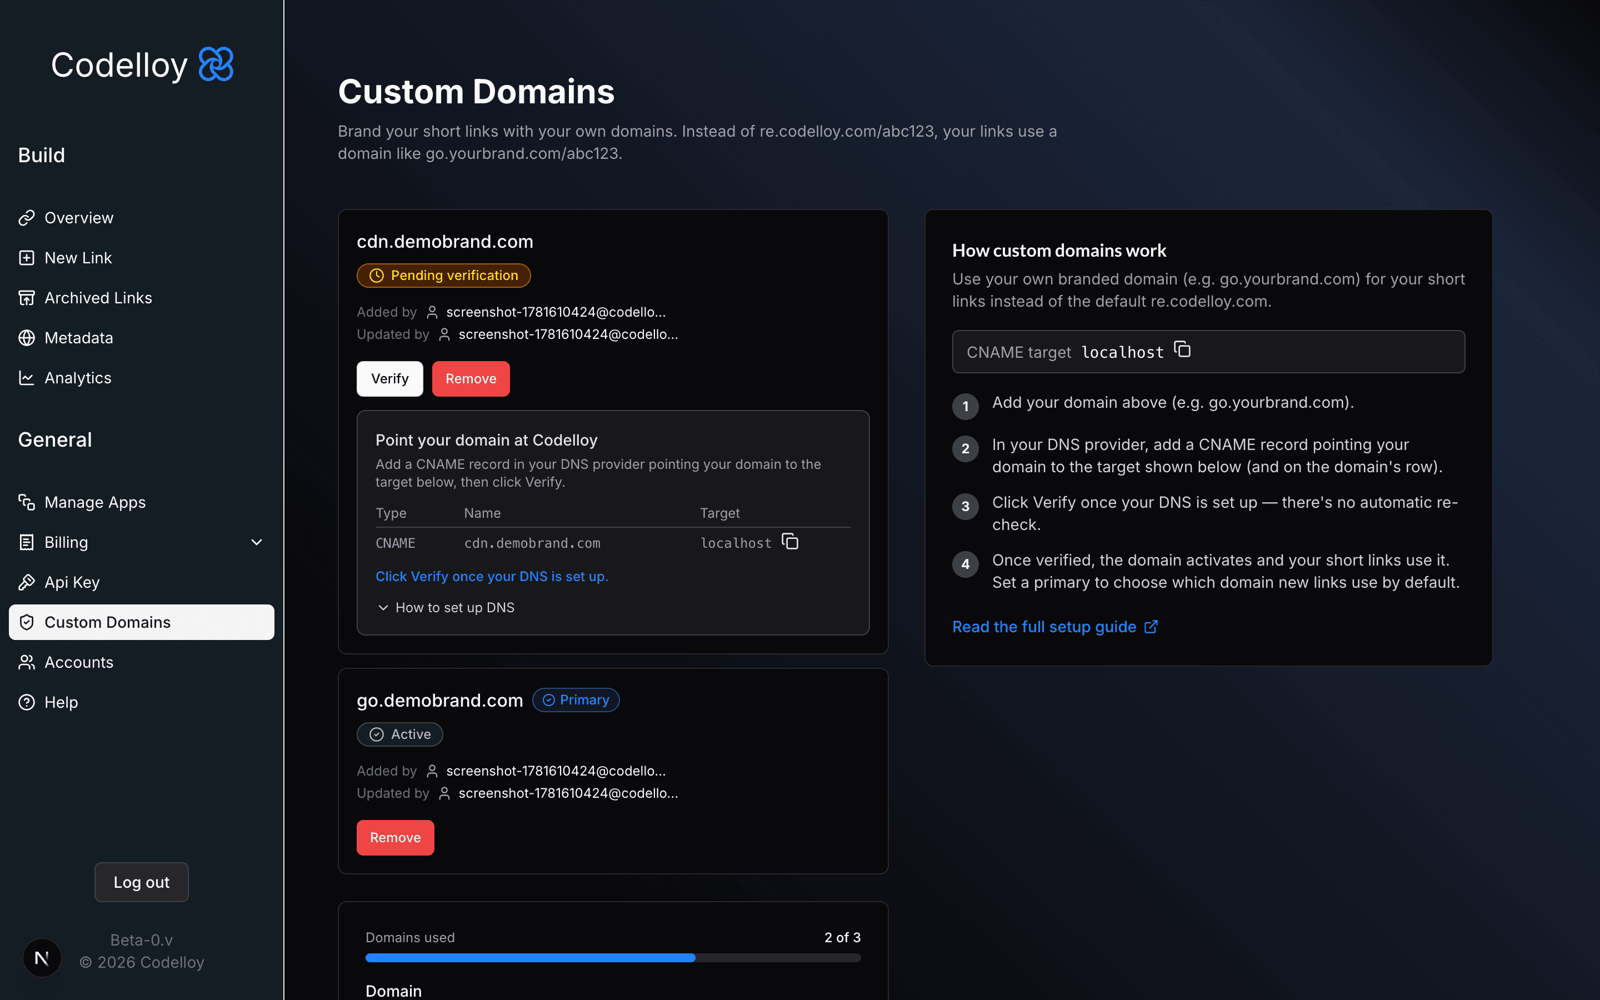
Task: Navigate to Manage Apps
Action: tap(142, 503)
